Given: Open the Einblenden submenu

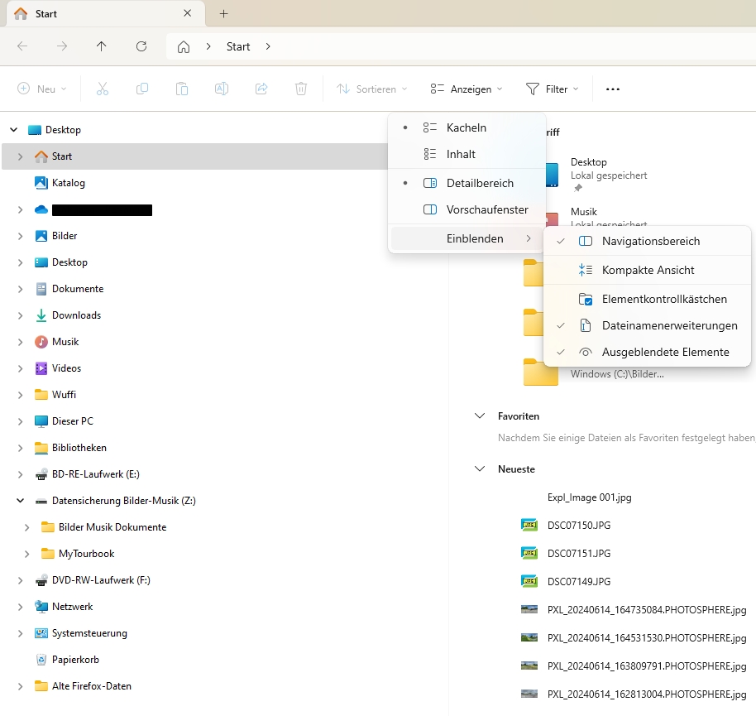Looking at the screenshot, I should click(467, 238).
